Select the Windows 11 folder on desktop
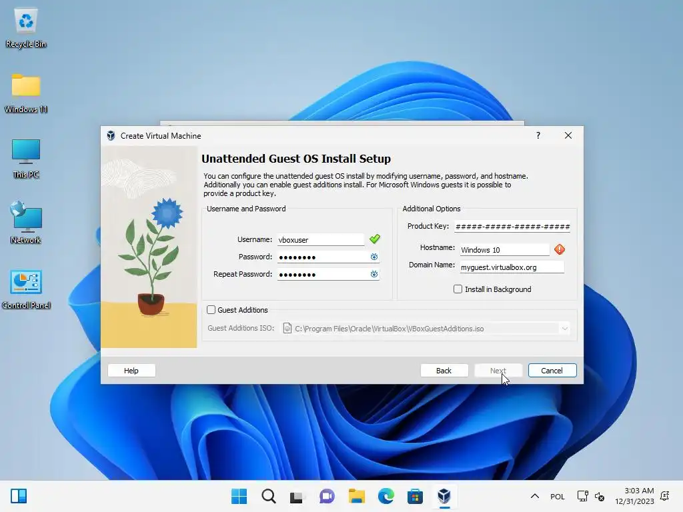This screenshot has width=683, height=512. (x=26, y=93)
